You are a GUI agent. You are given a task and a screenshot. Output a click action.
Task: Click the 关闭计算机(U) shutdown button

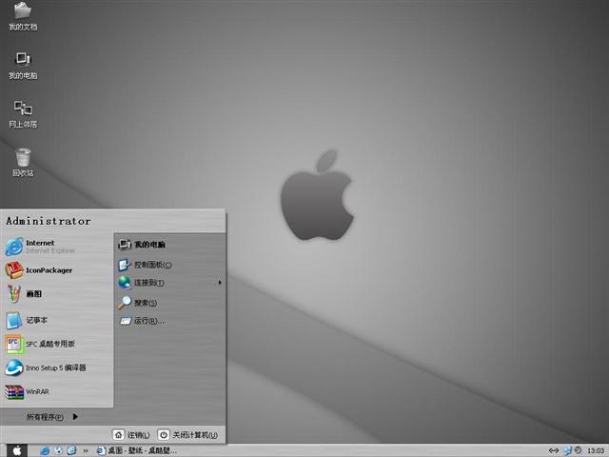point(188,435)
